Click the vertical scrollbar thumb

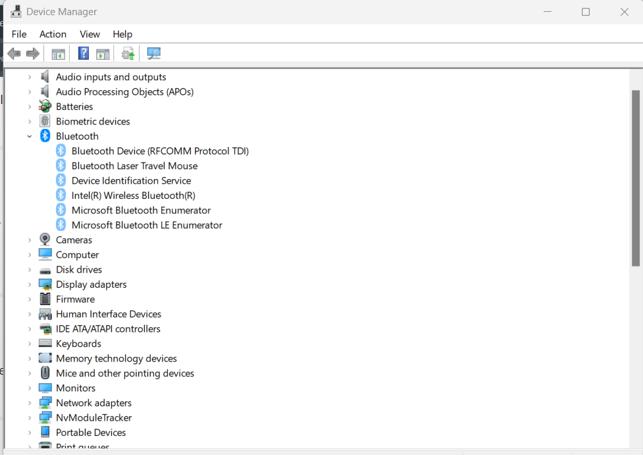pyautogui.click(x=636, y=178)
